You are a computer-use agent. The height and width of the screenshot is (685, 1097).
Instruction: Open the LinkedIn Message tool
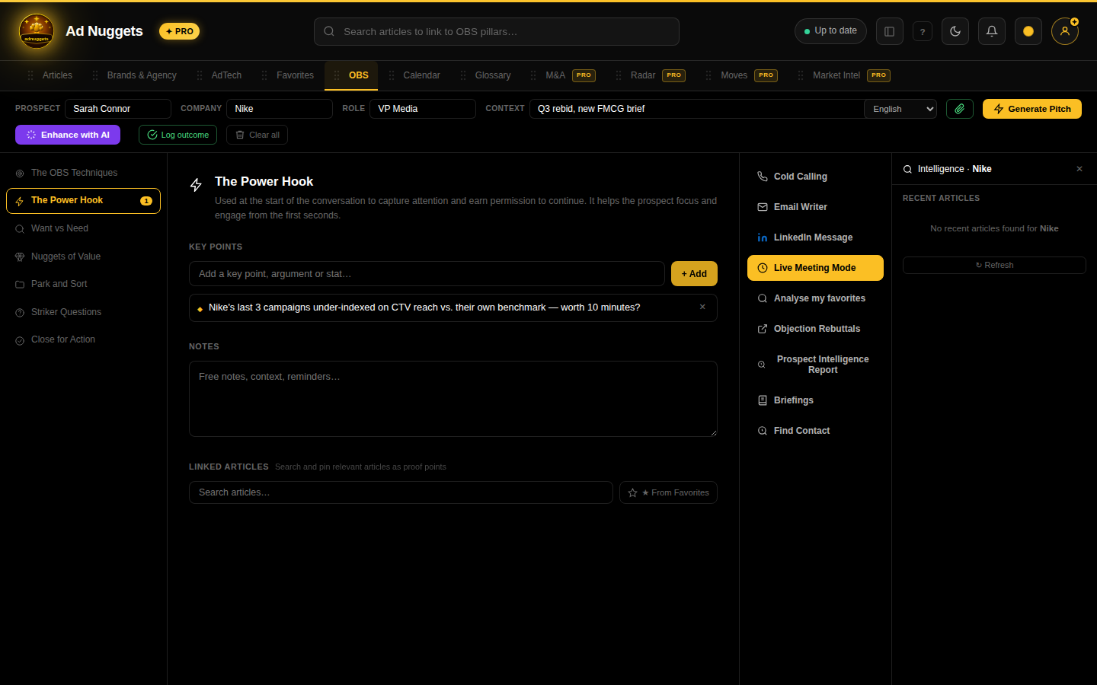tap(815, 237)
